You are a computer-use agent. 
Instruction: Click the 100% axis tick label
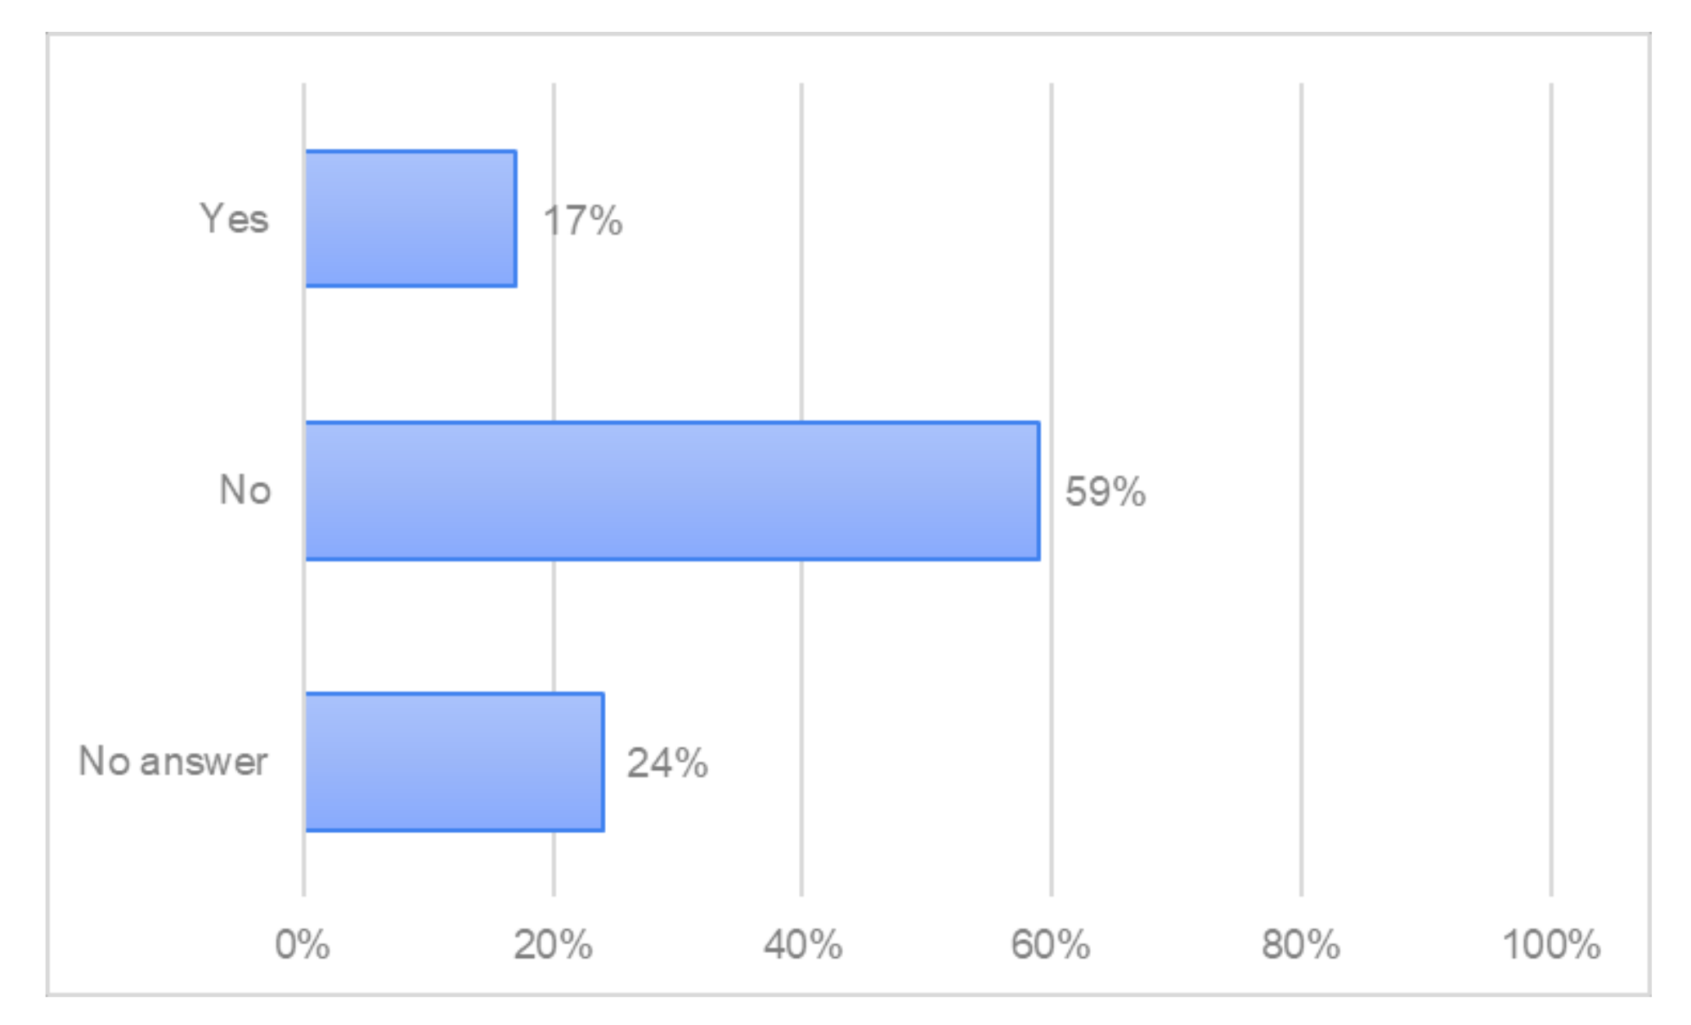(1551, 945)
